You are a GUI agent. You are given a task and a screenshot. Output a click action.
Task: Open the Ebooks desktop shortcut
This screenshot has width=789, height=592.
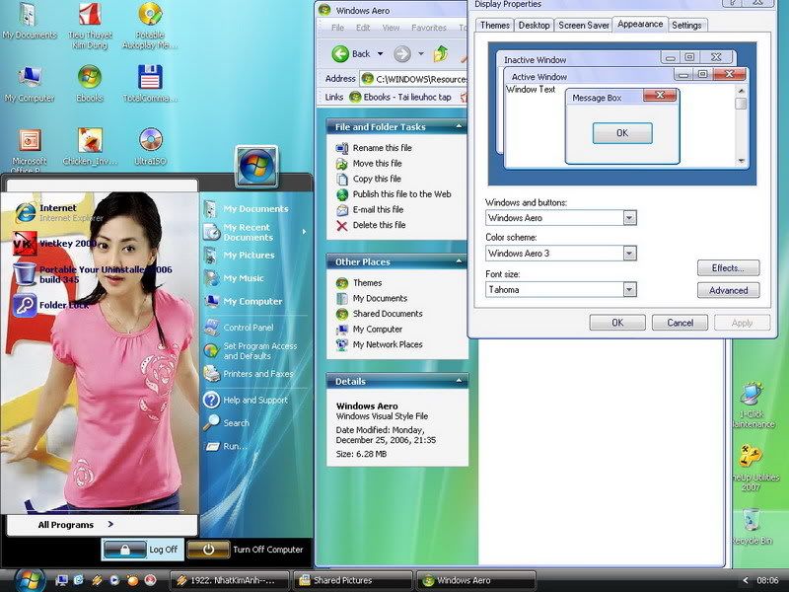tap(90, 79)
